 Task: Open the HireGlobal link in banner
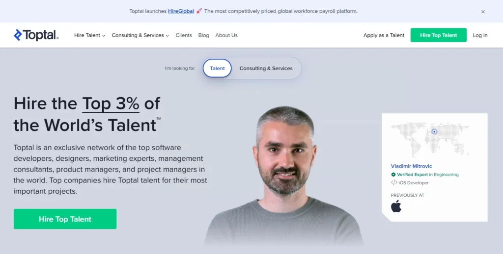click(181, 11)
